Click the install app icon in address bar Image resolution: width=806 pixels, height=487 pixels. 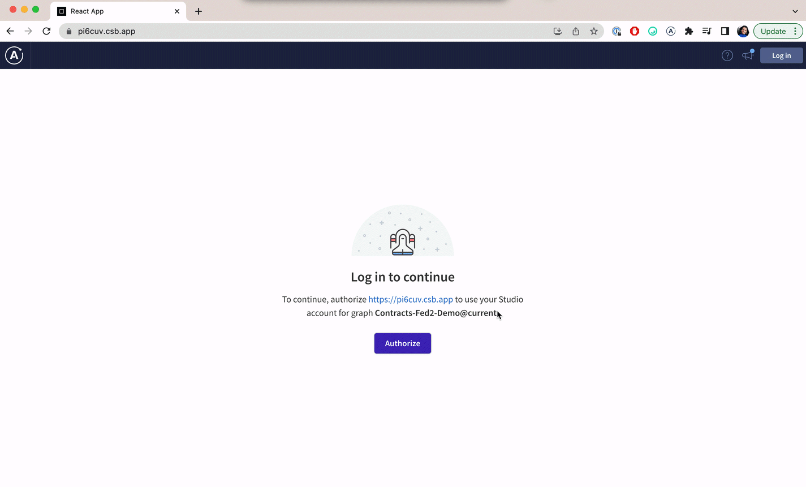558,31
